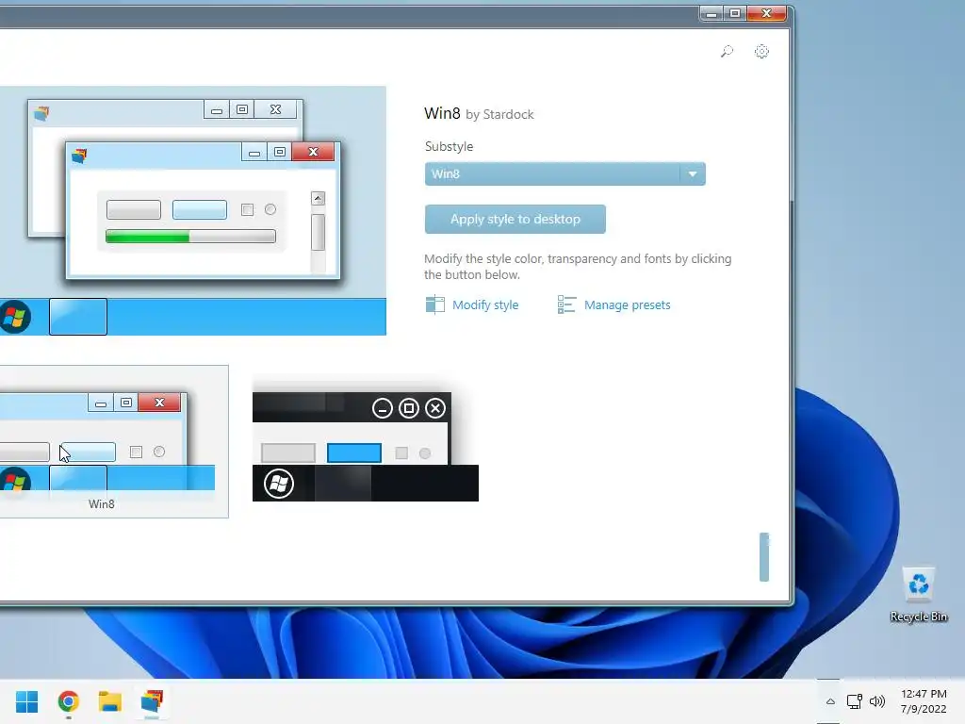Image resolution: width=965 pixels, height=724 pixels.
Task: Click the WindowBlinds taskbar icon
Action: [x=152, y=701]
